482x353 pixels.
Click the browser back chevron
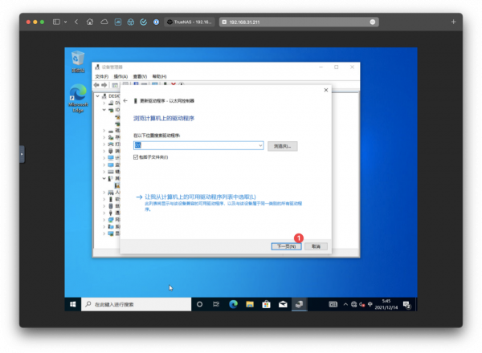coord(76,22)
